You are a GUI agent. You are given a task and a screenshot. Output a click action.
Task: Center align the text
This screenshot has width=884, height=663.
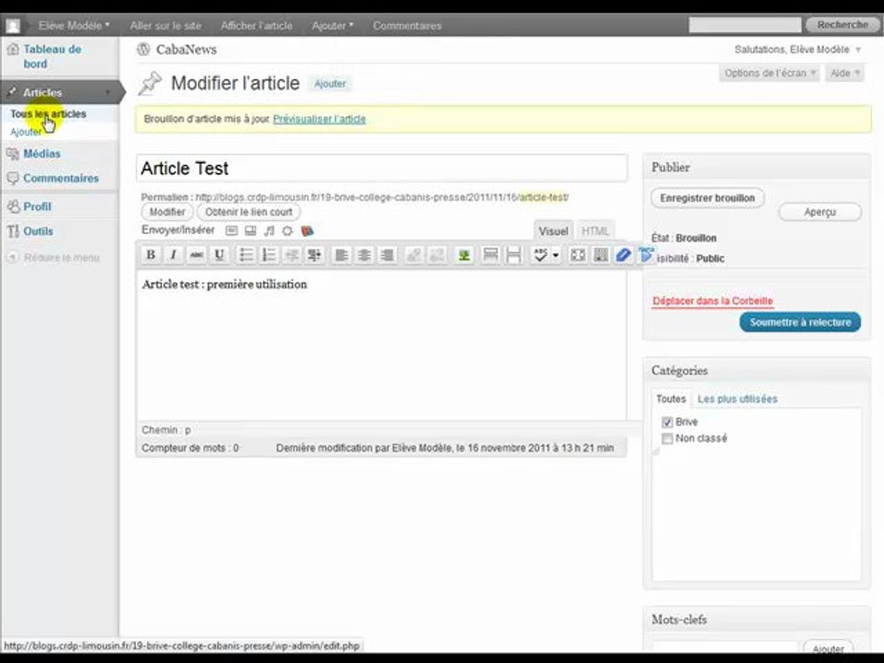(x=365, y=255)
